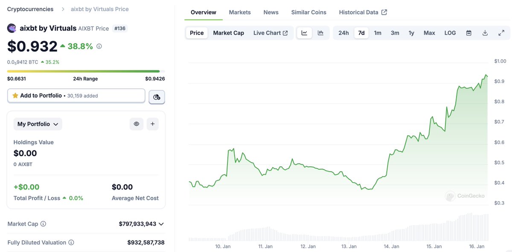
Task: Click the $0.932 current price
Action: coord(32,46)
